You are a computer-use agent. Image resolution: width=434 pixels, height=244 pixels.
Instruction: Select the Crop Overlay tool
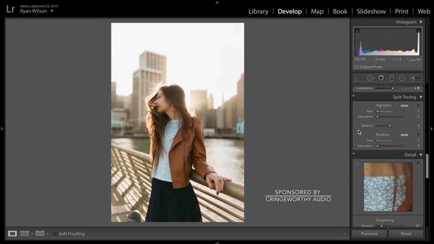359,78
